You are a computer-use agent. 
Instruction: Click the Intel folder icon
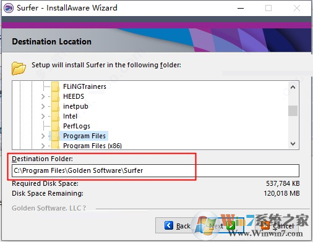[x=55, y=116]
